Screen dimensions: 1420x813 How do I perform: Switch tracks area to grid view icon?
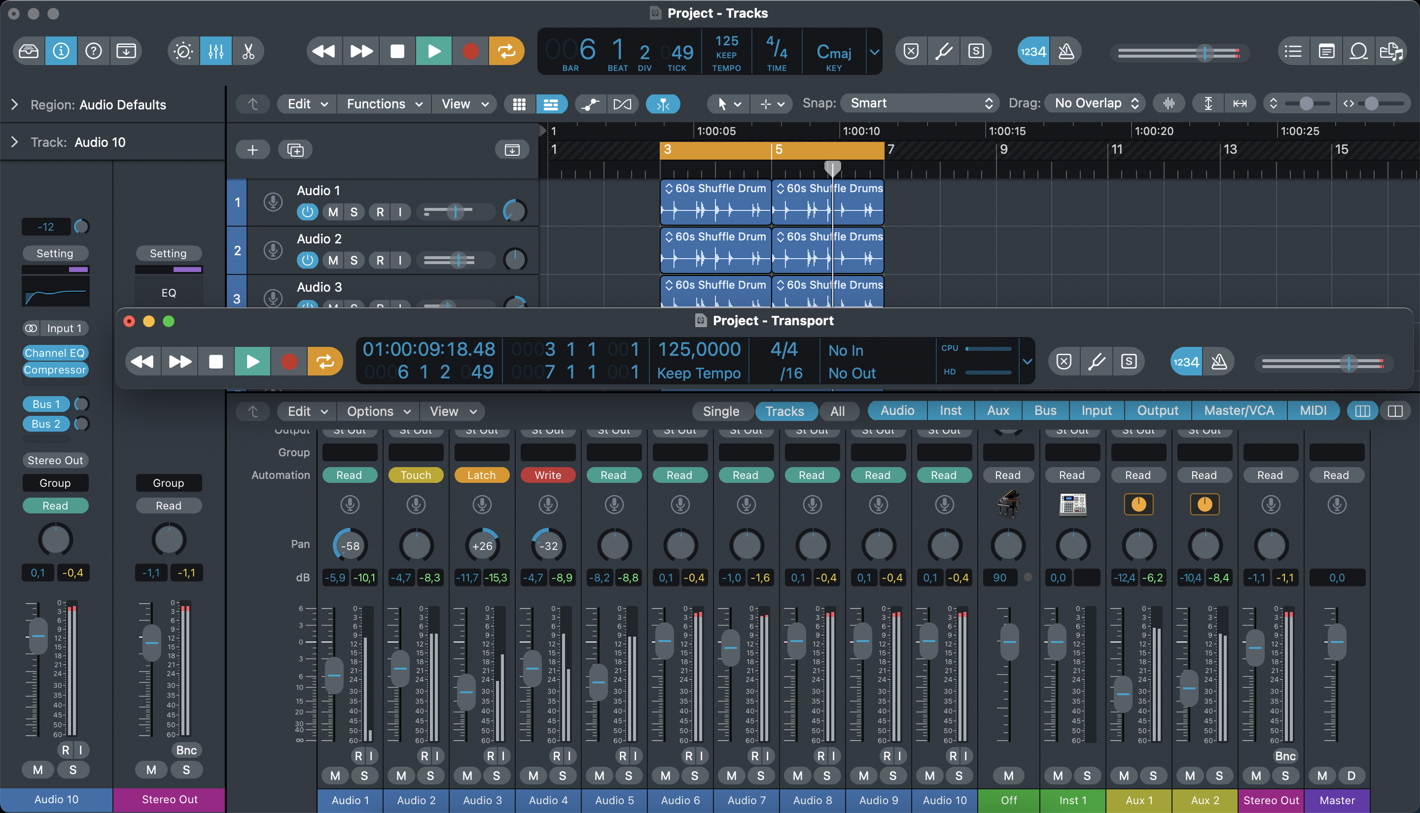519,104
